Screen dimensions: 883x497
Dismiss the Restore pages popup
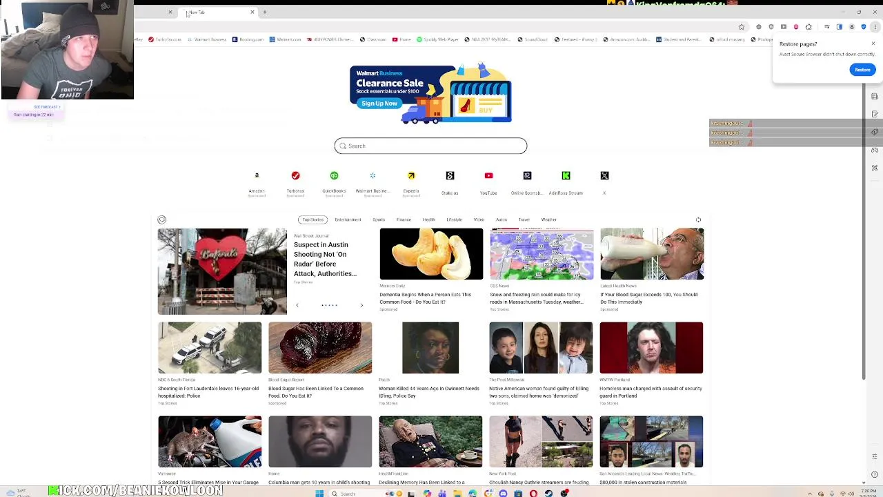coord(873,44)
